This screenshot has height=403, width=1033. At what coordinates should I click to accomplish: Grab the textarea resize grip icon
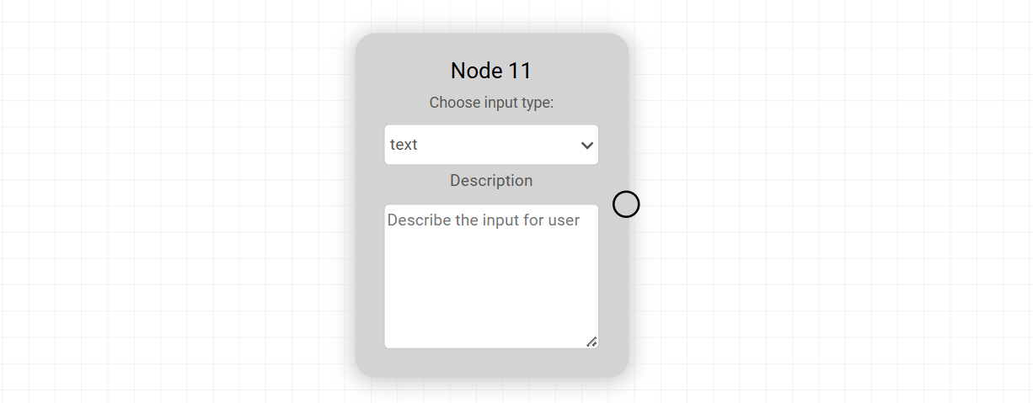pos(591,342)
